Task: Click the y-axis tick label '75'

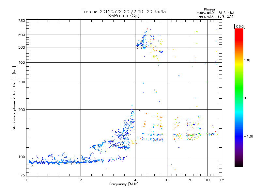Action: pyautogui.click(x=23, y=175)
